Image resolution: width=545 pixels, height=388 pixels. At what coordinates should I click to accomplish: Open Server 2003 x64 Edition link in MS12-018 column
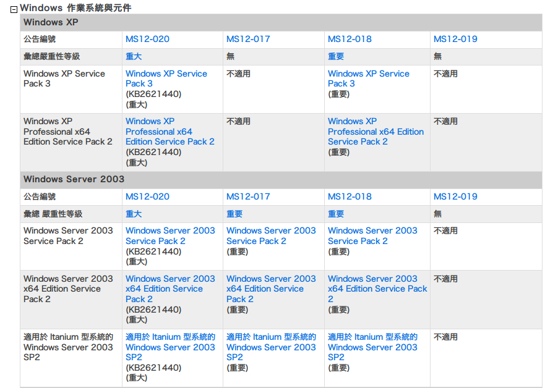[x=377, y=289]
